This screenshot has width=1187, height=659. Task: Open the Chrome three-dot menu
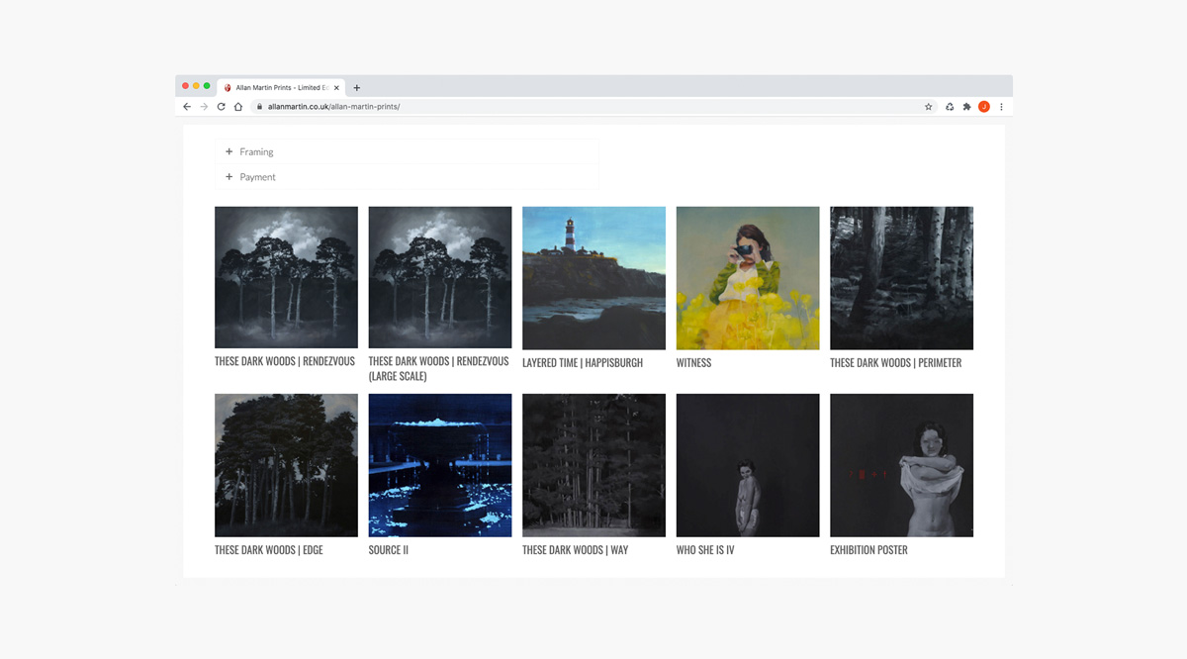1001,107
